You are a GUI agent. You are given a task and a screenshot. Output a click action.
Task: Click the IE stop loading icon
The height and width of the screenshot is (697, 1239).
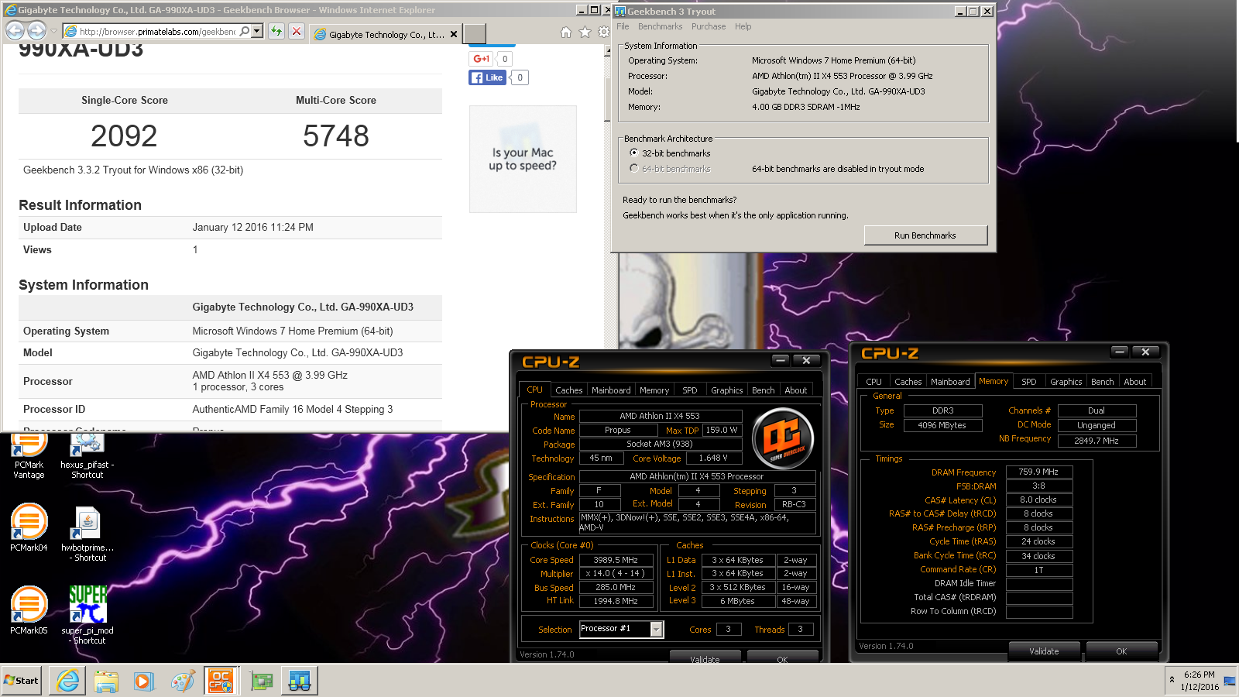296,32
